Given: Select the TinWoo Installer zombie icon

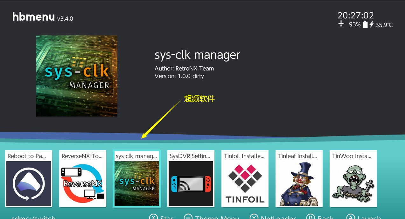Looking at the screenshot, I should point(353,179).
